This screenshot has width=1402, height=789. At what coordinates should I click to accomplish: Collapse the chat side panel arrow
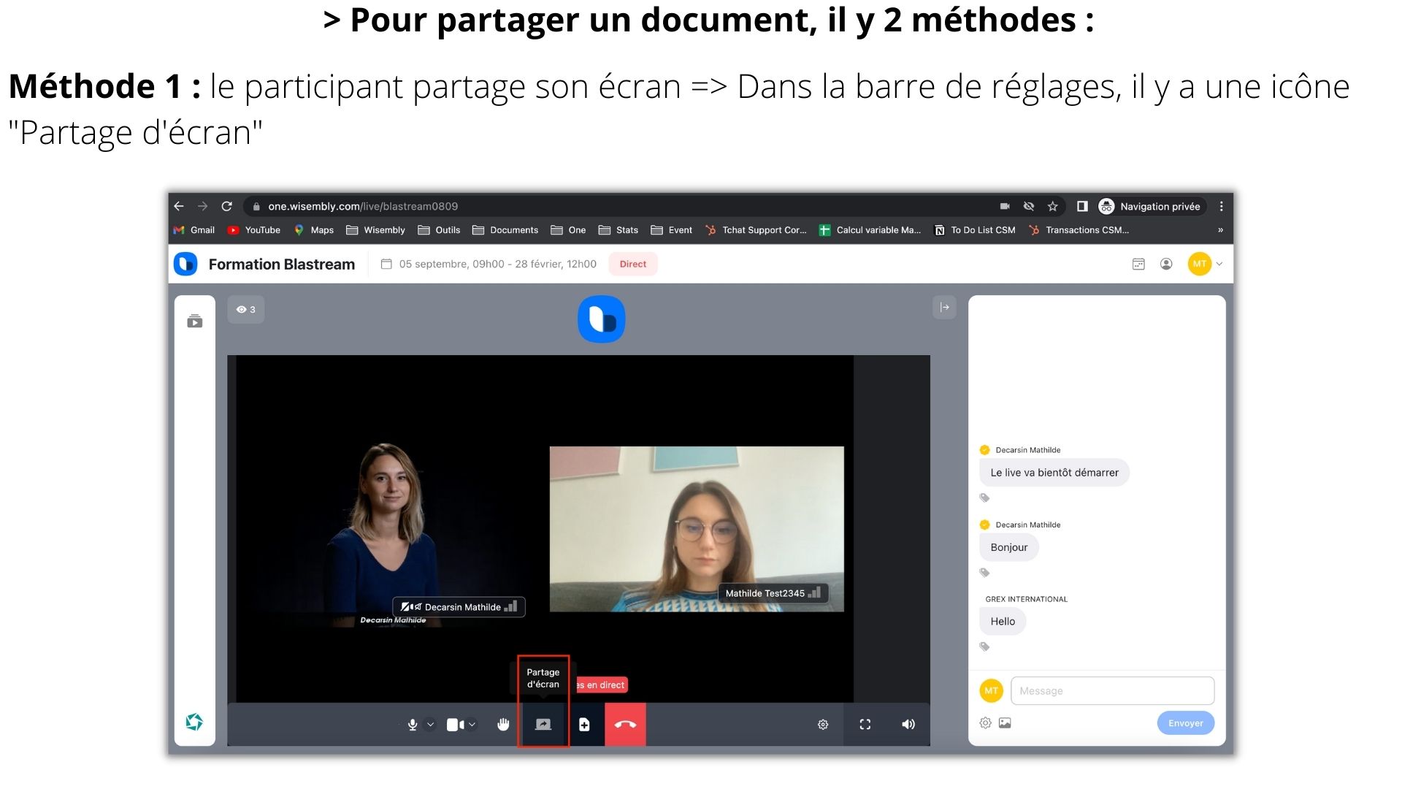pyautogui.click(x=944, y=308)
